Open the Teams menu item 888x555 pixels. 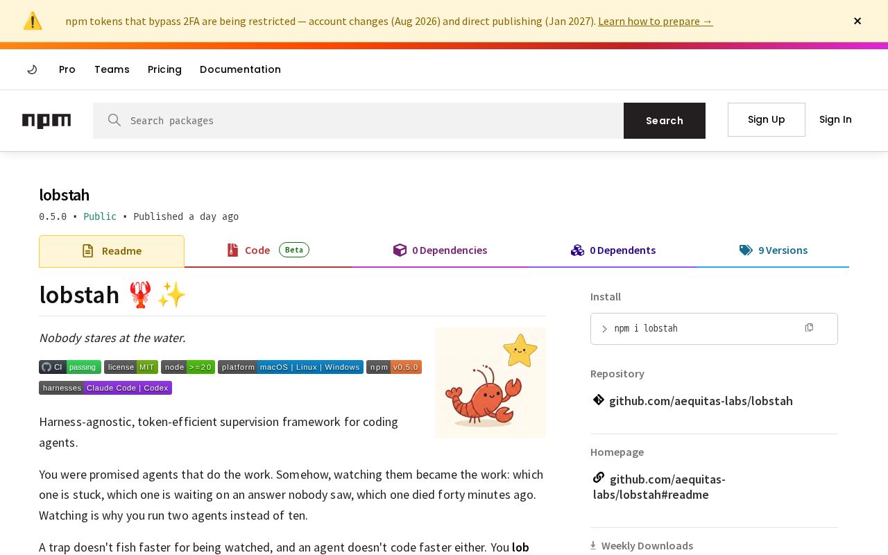(x=112, y=69)
